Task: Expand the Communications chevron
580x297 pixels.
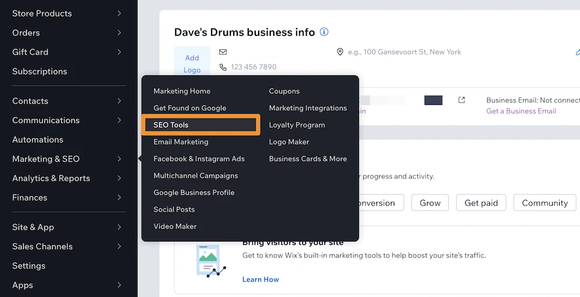Action: 119,120
